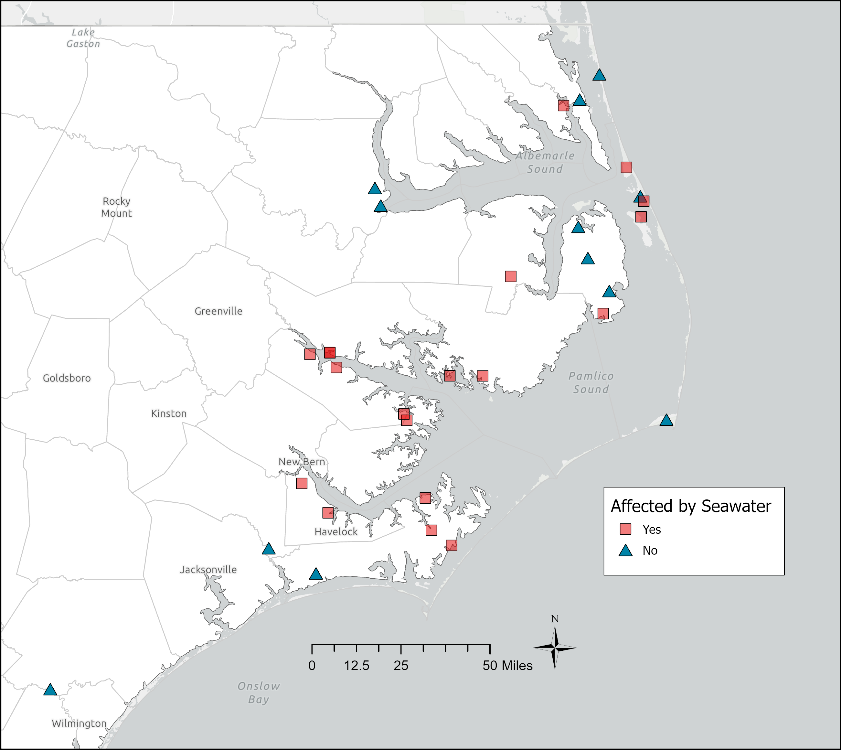Select the blue triangle on the barrier island east of Pamlico Sound

pyautogui.click(x=666, y=420)
